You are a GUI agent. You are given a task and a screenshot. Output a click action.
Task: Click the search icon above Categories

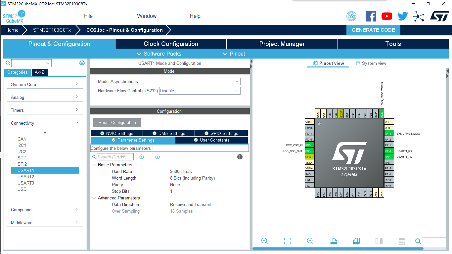click(x=8, y=63)
